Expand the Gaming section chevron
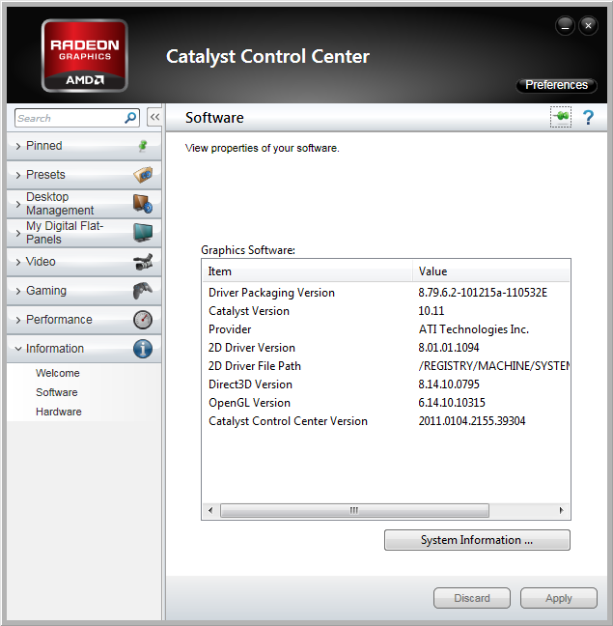Image resolution: width=613 pixels, height=626 pixels. click(x=18, y=291)
